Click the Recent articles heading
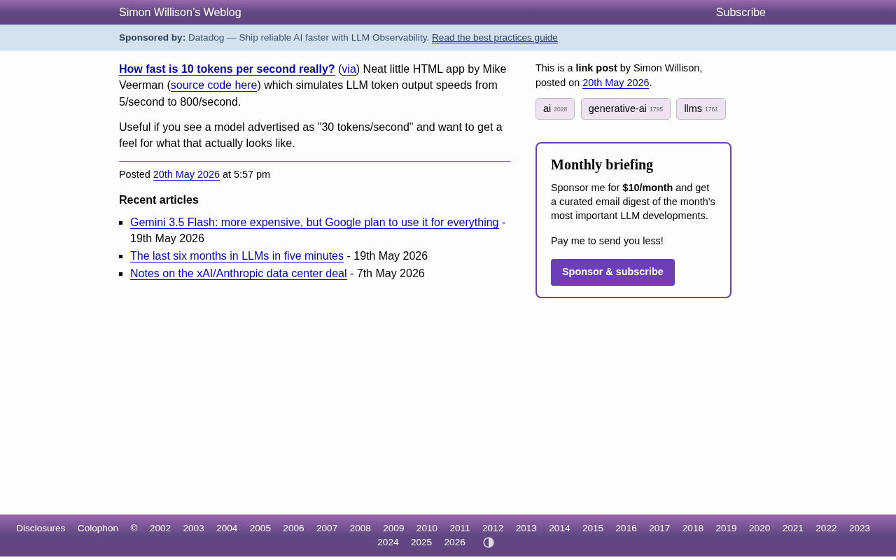This screenshot has height=560, width=896. [159, 200]
